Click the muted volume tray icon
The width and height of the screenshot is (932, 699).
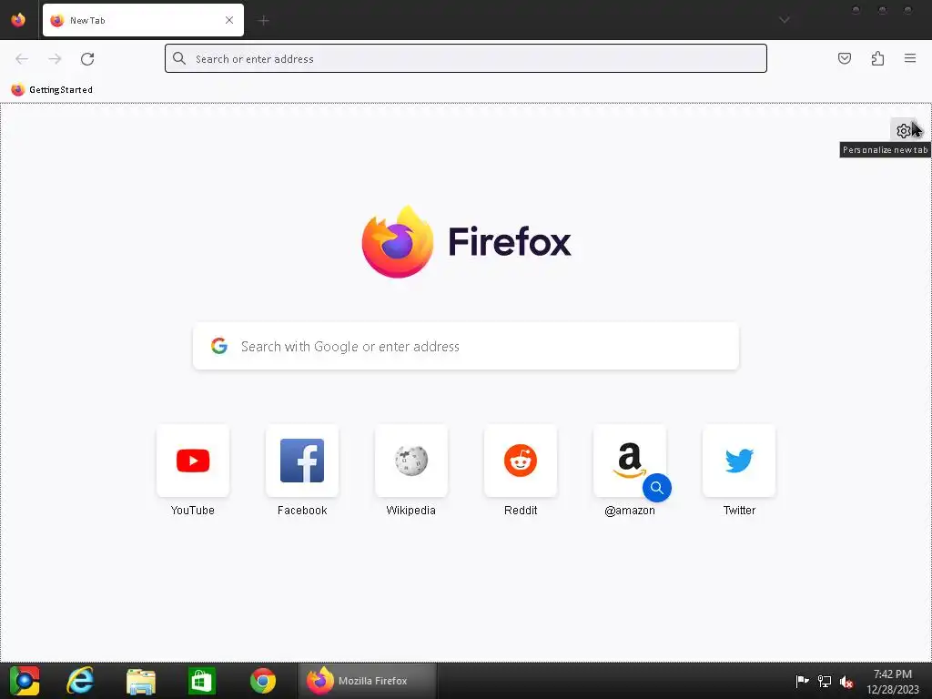(x=846, y=681)
